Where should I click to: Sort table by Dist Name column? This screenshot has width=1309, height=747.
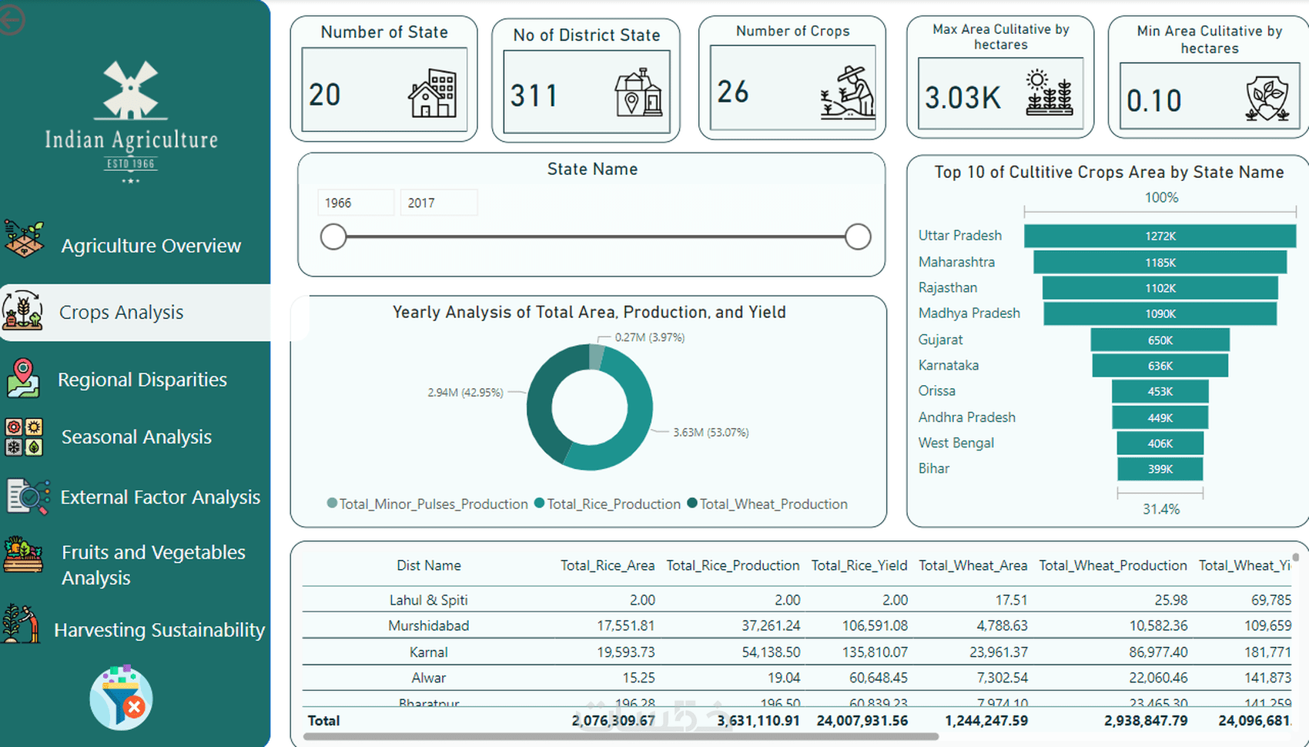tap(429, 566)
